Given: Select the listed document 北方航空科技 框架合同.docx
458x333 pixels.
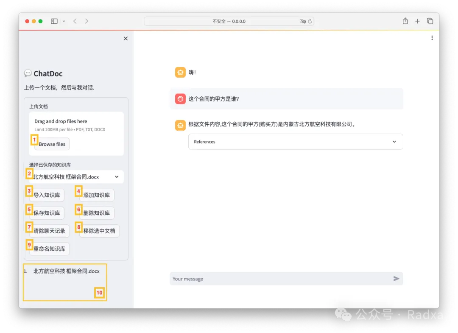Looking at the screenshot, I should coord(67,271).
